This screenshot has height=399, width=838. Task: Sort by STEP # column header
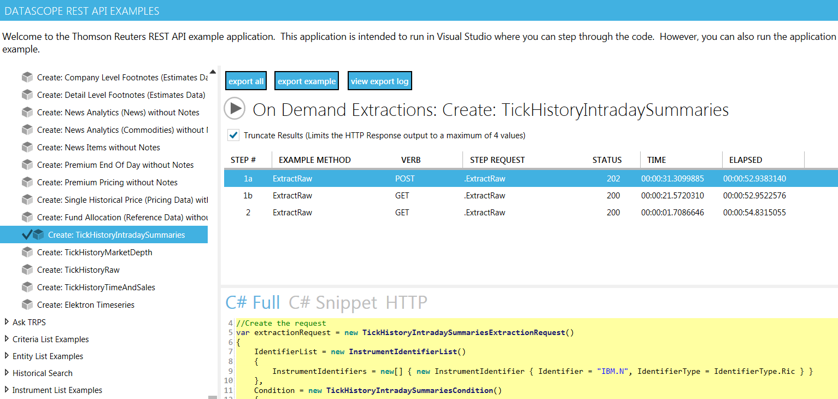pos(243,160)
